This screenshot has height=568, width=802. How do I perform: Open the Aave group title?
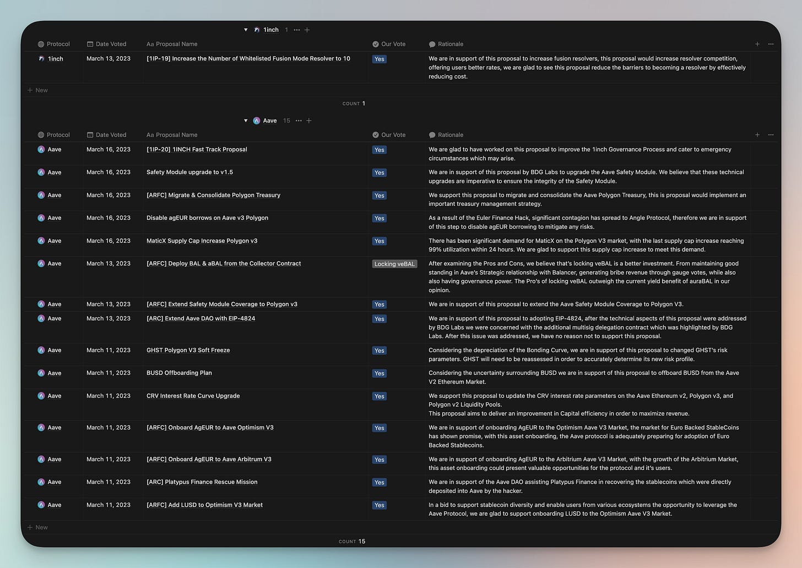coord(270,121)
